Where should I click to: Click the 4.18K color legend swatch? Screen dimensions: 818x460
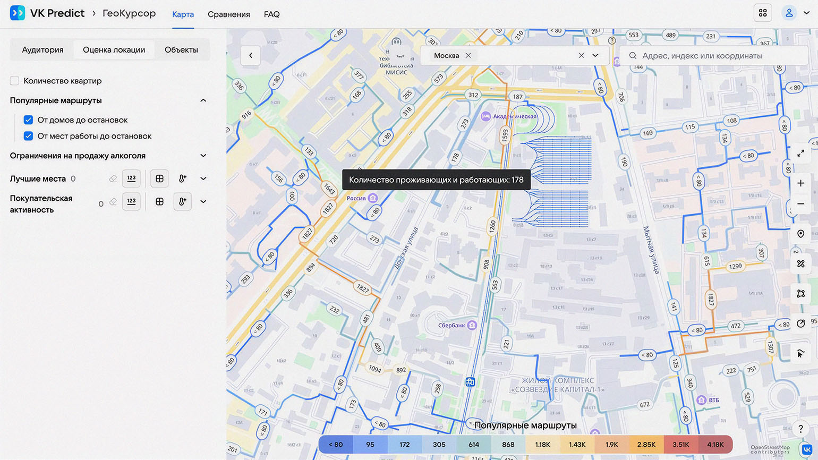point(715,445)
